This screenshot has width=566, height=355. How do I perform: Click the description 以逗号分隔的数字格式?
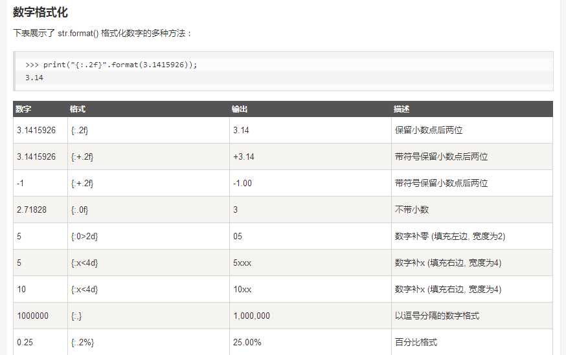coord(436,316)
